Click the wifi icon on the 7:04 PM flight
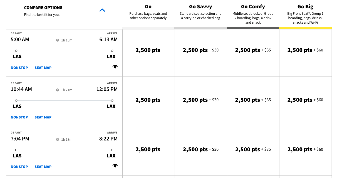 (x=115, y=166)
